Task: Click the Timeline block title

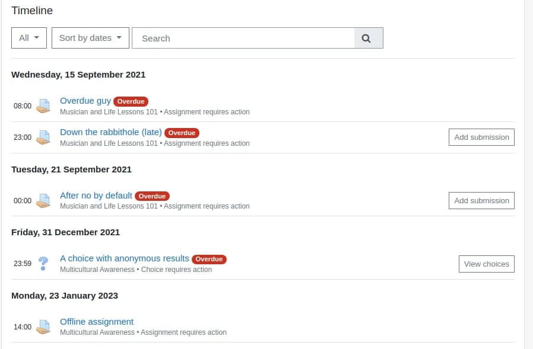Action: pos(32,11)
